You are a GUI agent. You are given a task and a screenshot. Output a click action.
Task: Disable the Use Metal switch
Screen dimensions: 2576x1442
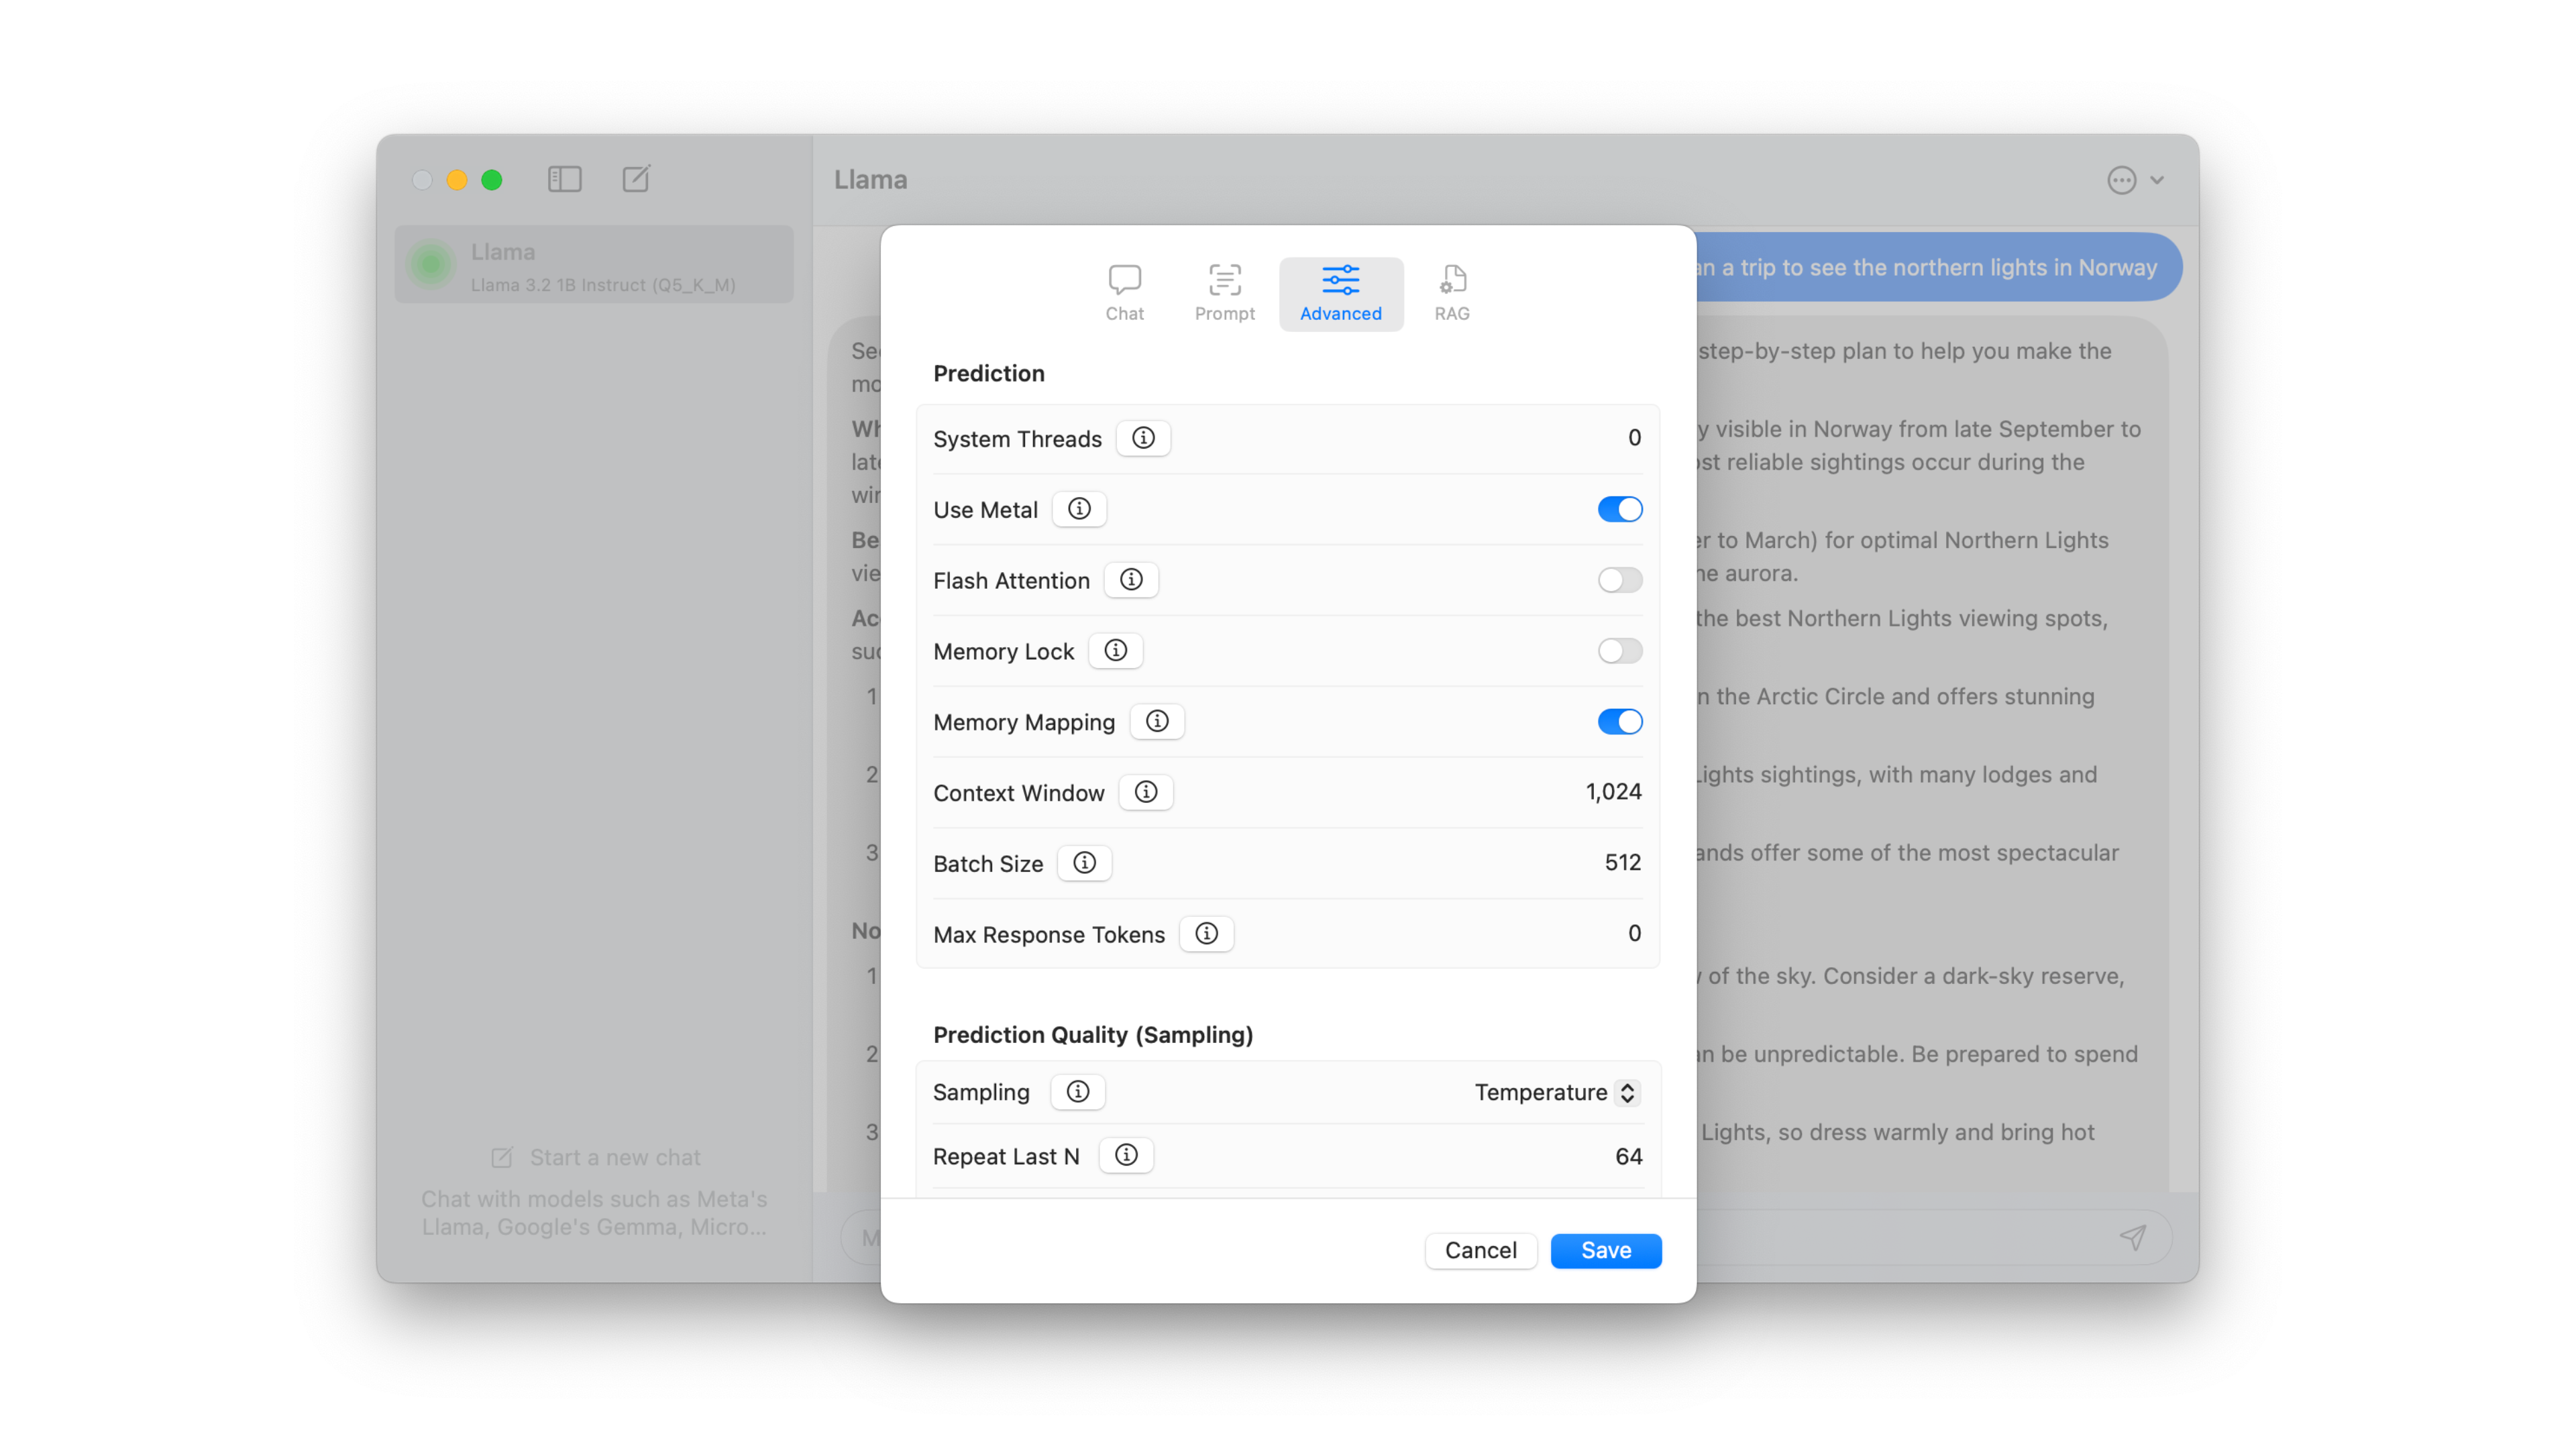click(x=1619, y=510)
